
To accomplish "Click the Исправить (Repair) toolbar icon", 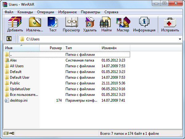I will point(170,23).
